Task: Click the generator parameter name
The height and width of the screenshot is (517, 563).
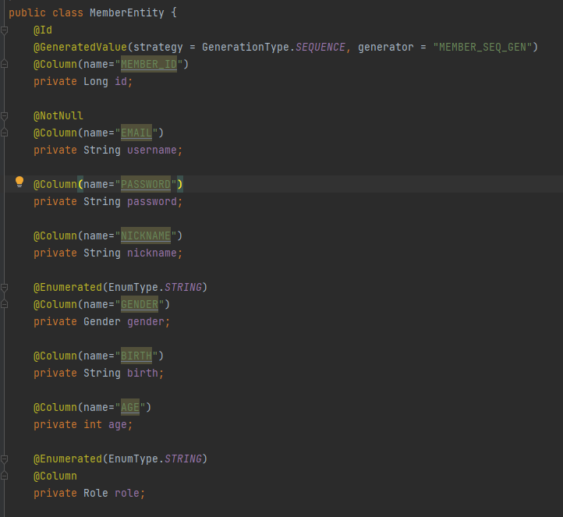Action: point(386,47)
